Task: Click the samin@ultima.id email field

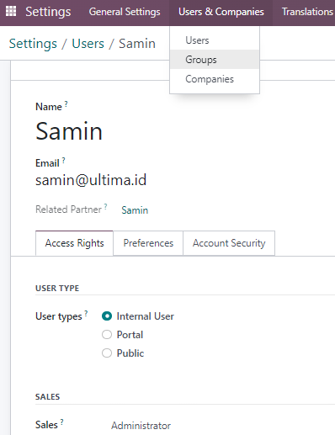Action: tap(91, 180)
